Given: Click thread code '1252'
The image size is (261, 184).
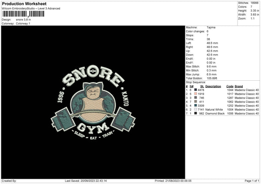Looking at the screenshot, I should tap(230, 105).
